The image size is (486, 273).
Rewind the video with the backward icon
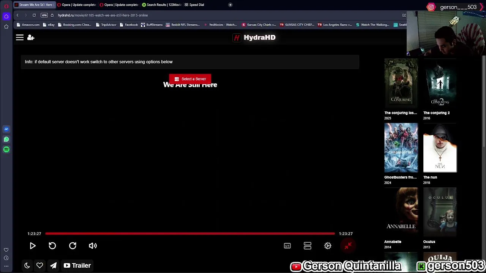tap(52, 246)
